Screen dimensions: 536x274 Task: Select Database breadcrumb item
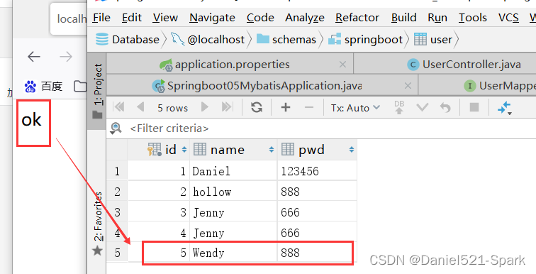[128, 40]
